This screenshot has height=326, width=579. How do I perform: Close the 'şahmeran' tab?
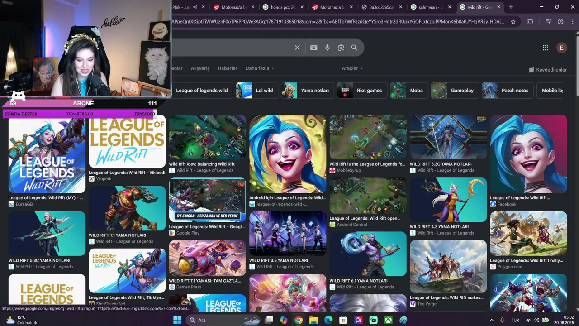tap(450, 7)
